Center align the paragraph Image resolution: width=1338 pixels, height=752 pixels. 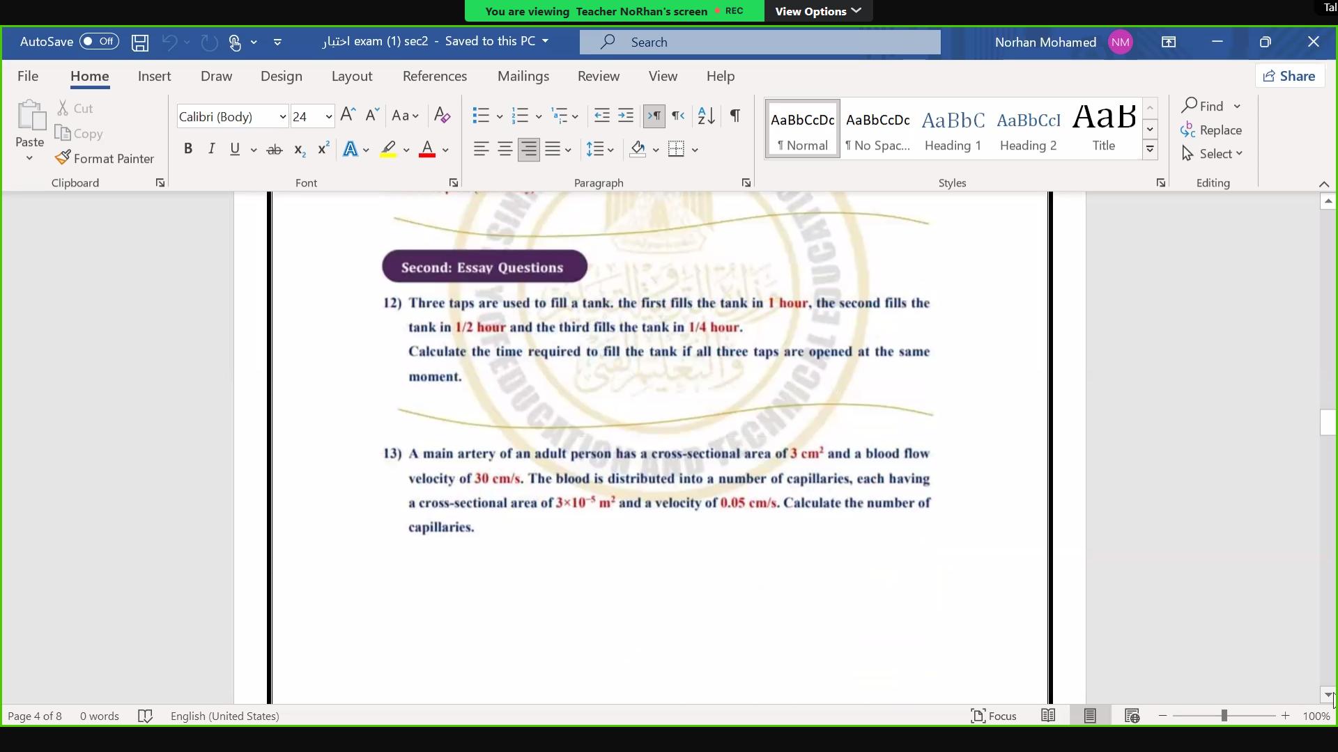coord(505,150)
